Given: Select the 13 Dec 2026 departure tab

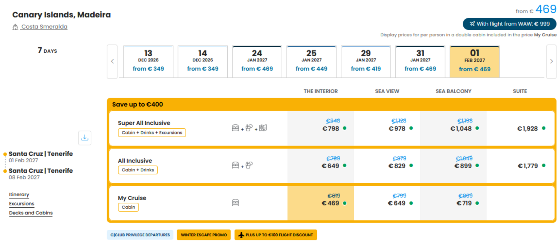Looking at the screenshot, I should click(148, 62).
